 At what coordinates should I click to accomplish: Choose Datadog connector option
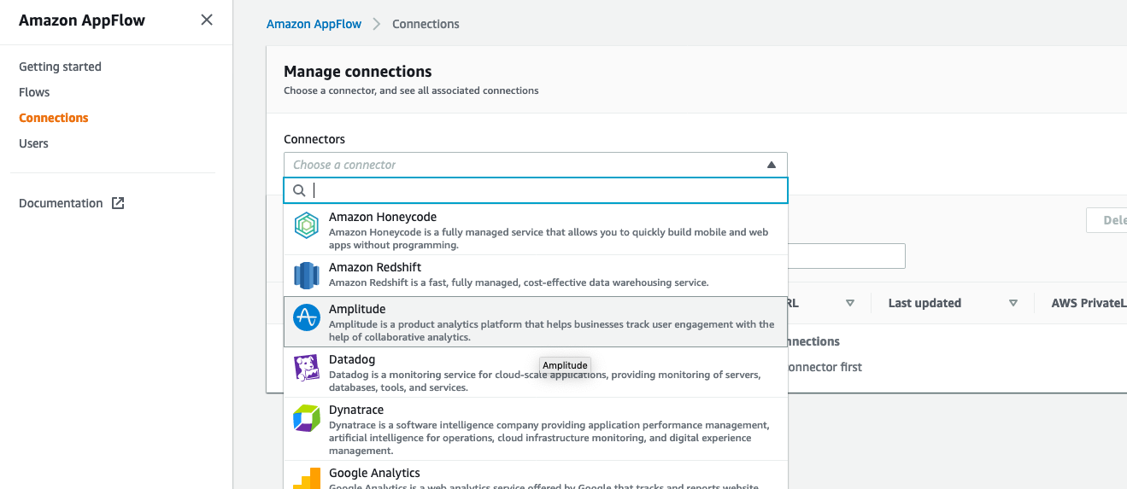[536, 372]
